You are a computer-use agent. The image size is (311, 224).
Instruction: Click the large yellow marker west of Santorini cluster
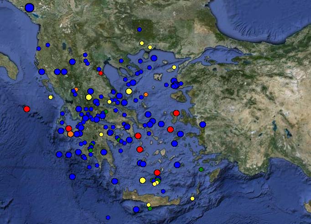point(143,180)
